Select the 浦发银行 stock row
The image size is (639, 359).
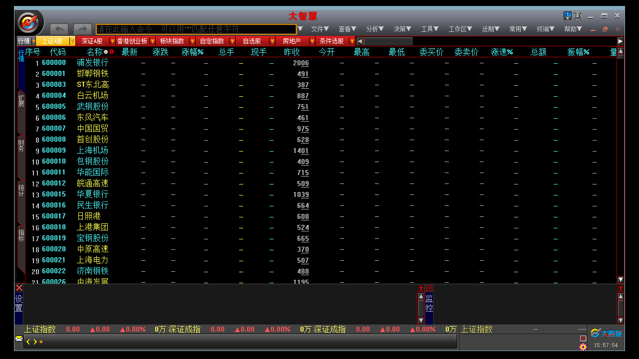(x=321, y=63)
